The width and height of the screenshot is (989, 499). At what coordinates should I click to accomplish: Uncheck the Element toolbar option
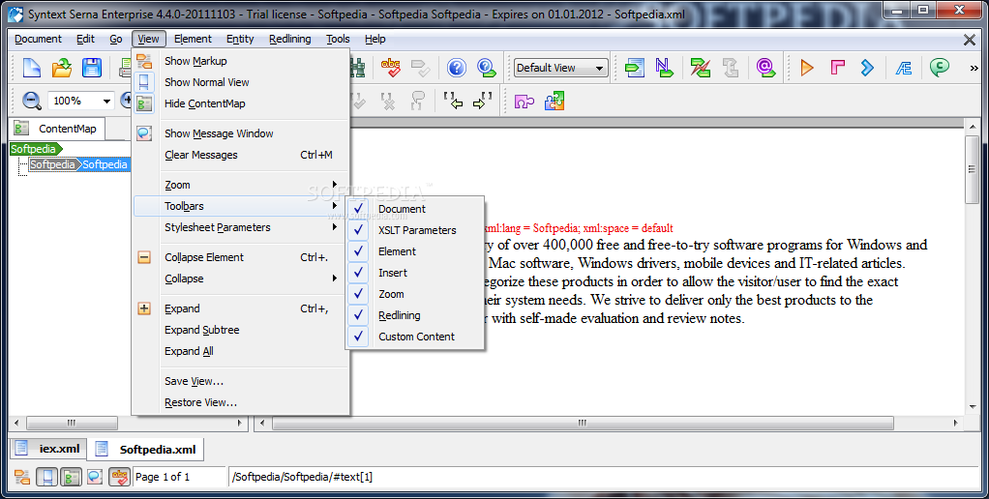coord(415,251)
